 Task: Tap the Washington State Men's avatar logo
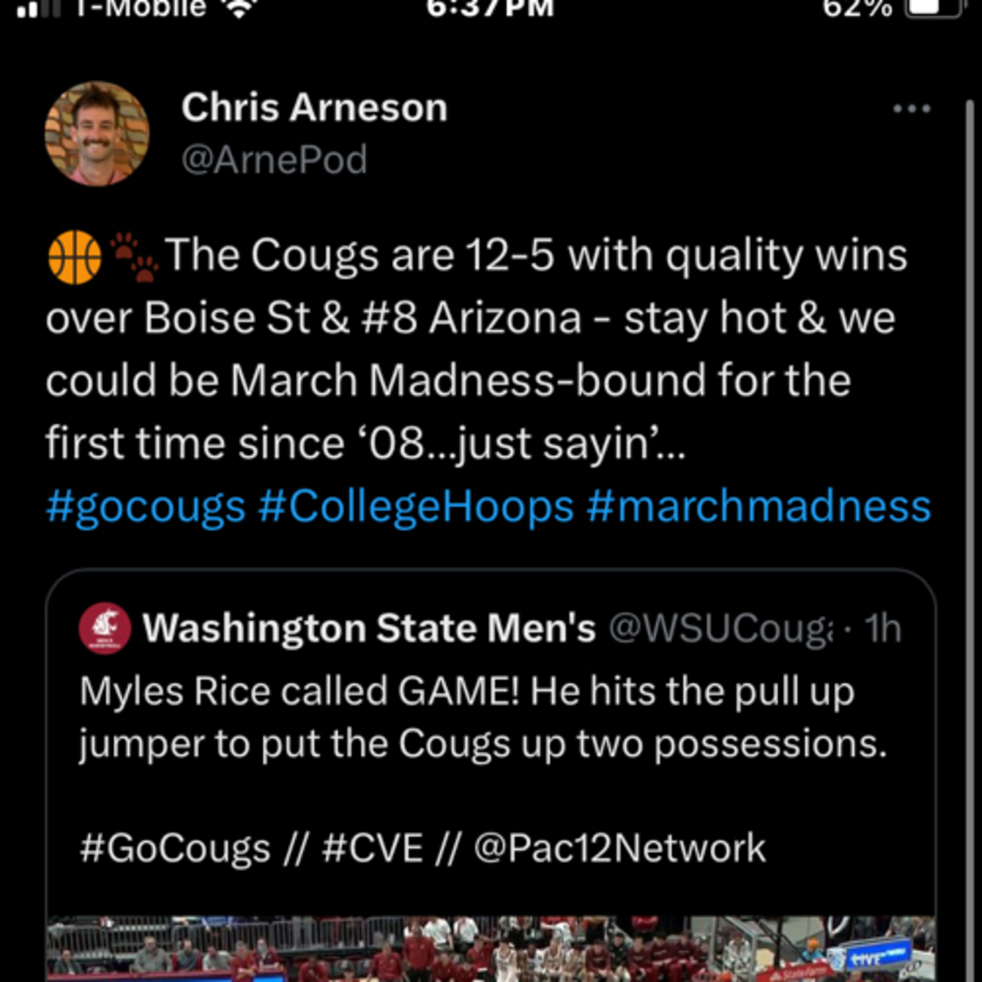pyautogui.click(x=105, y=628)
